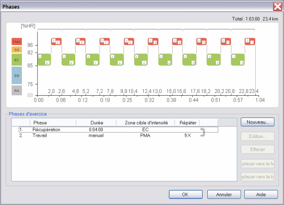This screenshot has height=205, width=284.
Task: Click the Répéter column header
Action: [x=188, y=123]
